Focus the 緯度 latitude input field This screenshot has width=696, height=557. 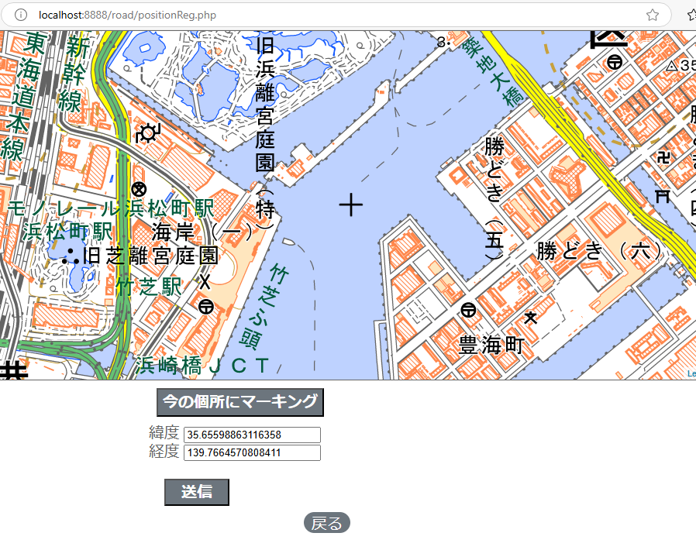tap(252, 435)
